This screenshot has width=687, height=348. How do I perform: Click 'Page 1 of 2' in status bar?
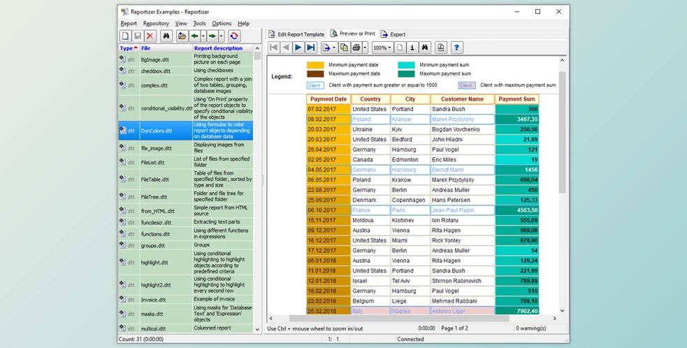pyautogui.click(x=454, y=328)
